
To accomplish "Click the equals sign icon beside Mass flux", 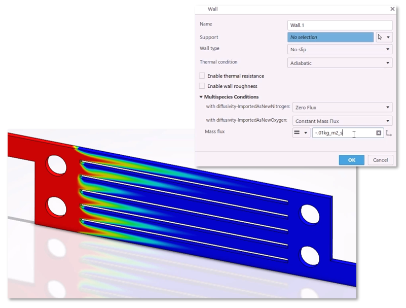I will coord(297,133).
